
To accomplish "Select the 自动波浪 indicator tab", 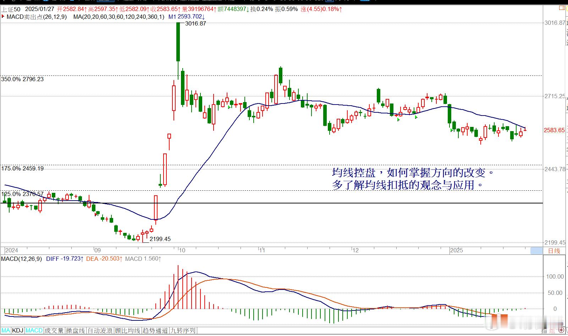I will [100, 331].
